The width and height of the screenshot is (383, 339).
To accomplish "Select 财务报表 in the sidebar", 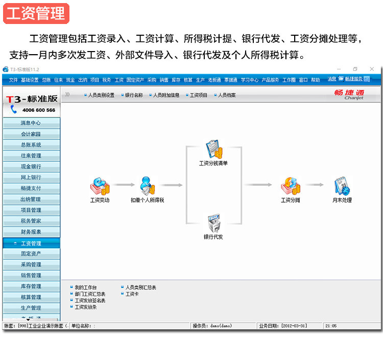I will 31,232.
